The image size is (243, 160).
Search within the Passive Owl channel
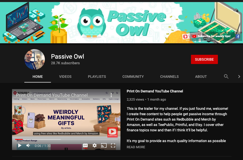pyautogui.click(x=226, y=77)
